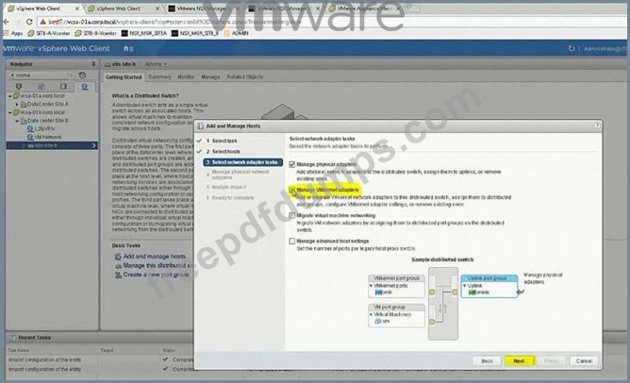Open the Related Objects tab
This screenshot has height=383, width=630.
(245, 76)
